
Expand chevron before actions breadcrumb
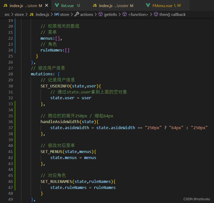click(x=72, y=14)
